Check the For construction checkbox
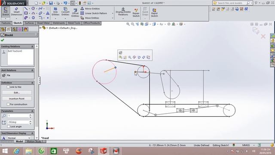The height and width of the screenshot is (155, 275). 8,104
